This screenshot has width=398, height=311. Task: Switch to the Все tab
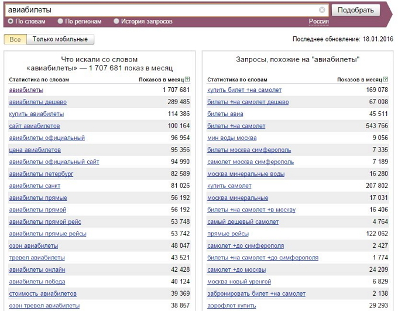15,39
